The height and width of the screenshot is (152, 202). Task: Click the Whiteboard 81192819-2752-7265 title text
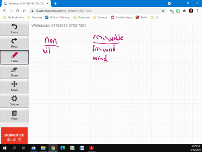tap(59, 25)
